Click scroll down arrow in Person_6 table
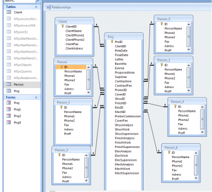The image size is (212, 192). [196, 178]
